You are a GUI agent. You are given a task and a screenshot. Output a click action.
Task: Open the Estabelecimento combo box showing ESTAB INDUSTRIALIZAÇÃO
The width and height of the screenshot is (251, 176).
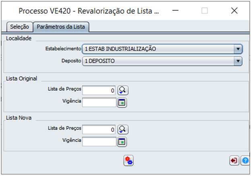(162, 49)
